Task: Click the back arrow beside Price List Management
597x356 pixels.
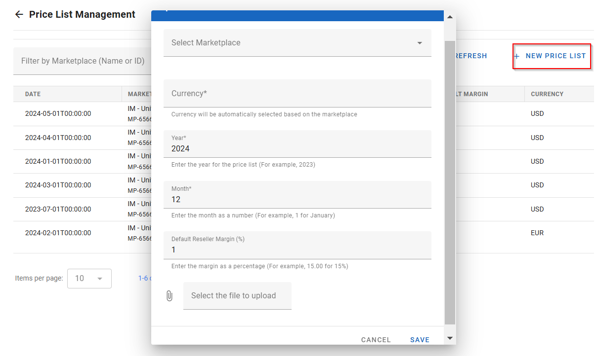Action: pyautogui.click(x=19, y=14)
